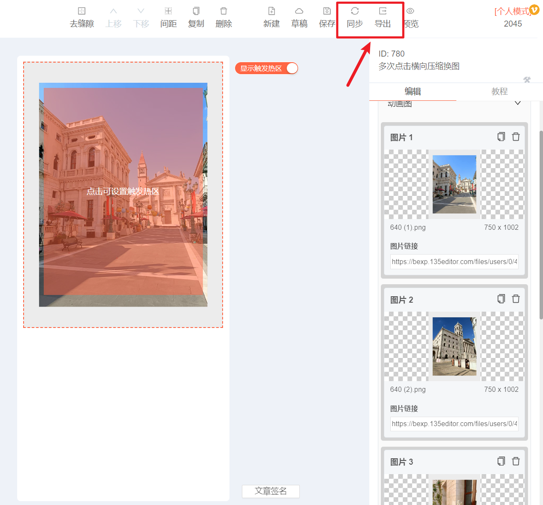
Task: Duplicate 图片 3 card
Action: (501, 461)
